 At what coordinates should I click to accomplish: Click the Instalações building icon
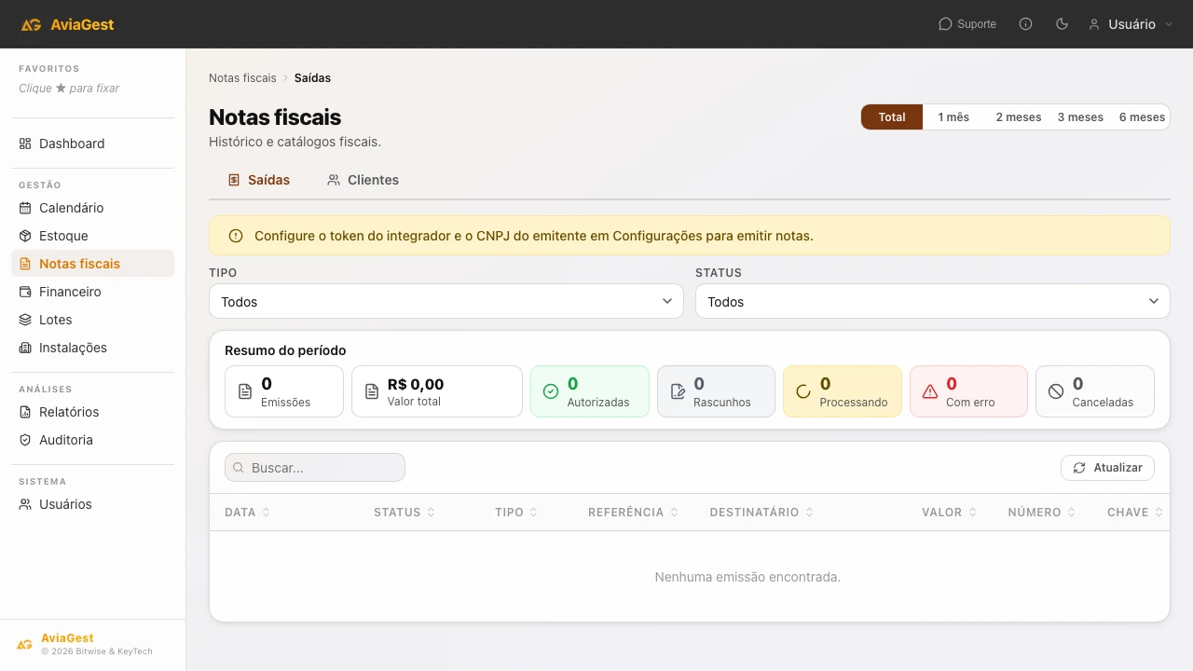pyautogui.click(x=25, y=348)
